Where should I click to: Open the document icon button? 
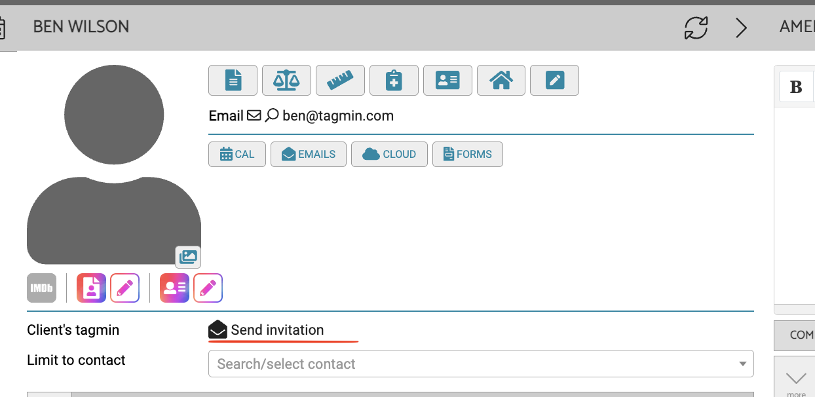[x=233, y=81]
